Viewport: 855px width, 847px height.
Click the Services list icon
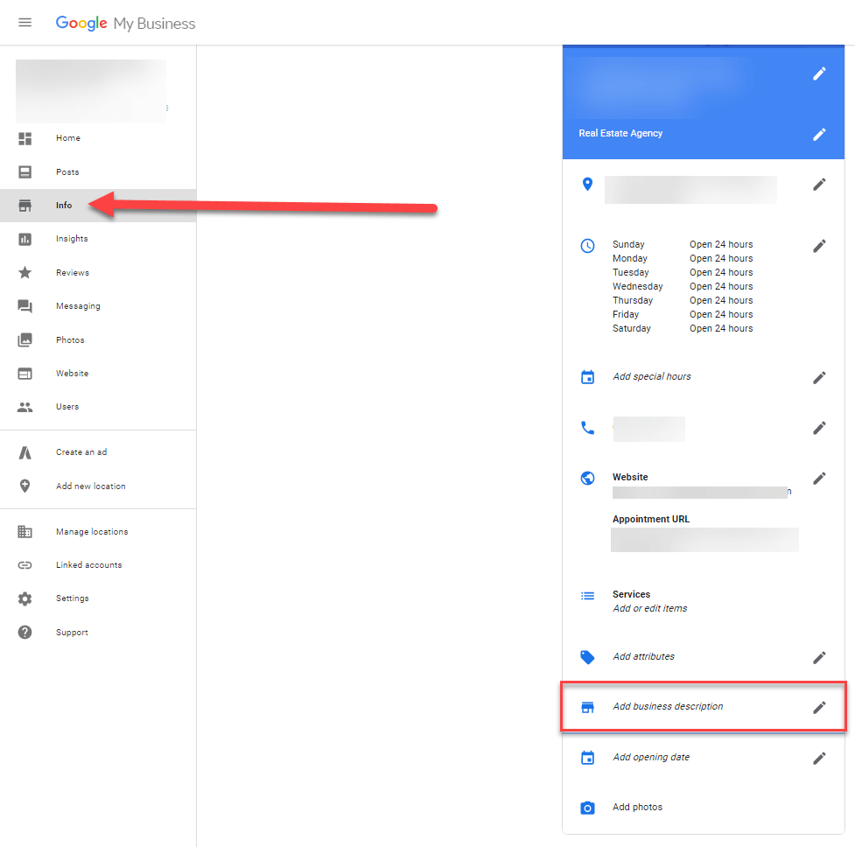(587, 596)
